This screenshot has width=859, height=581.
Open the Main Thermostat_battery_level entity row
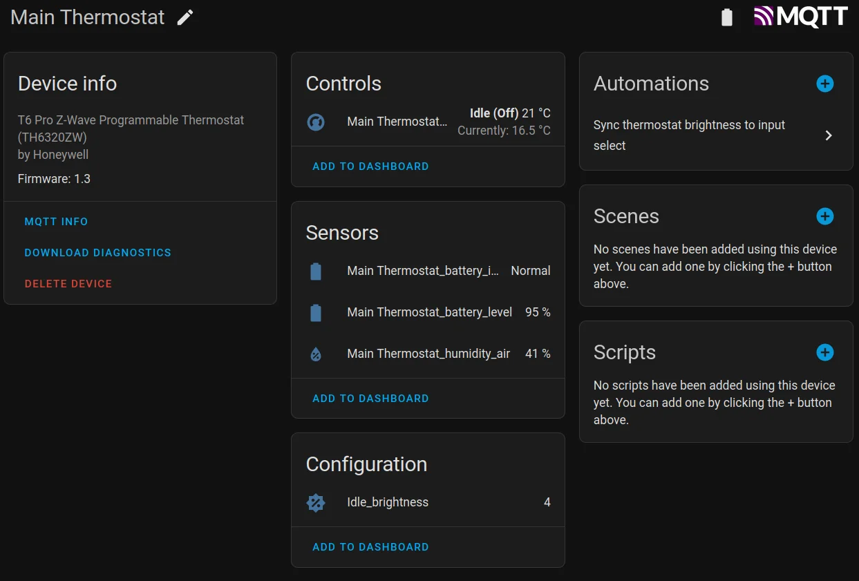pyautogui.click(x=428, y=312)
